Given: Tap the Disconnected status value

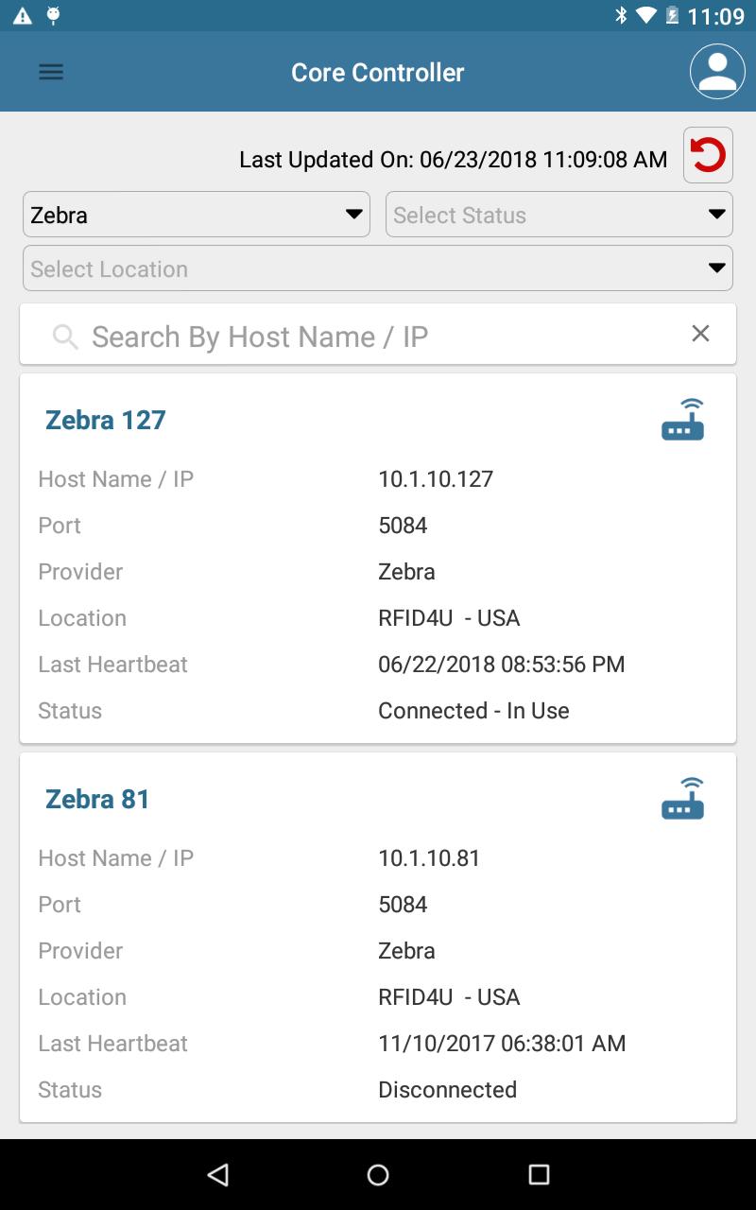Looking at the screenshot, I should [x=447, y=1090].
